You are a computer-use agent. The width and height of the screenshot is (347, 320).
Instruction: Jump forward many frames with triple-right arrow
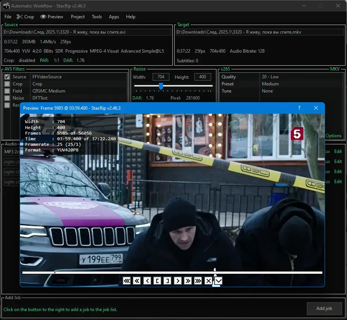point(198,281)
